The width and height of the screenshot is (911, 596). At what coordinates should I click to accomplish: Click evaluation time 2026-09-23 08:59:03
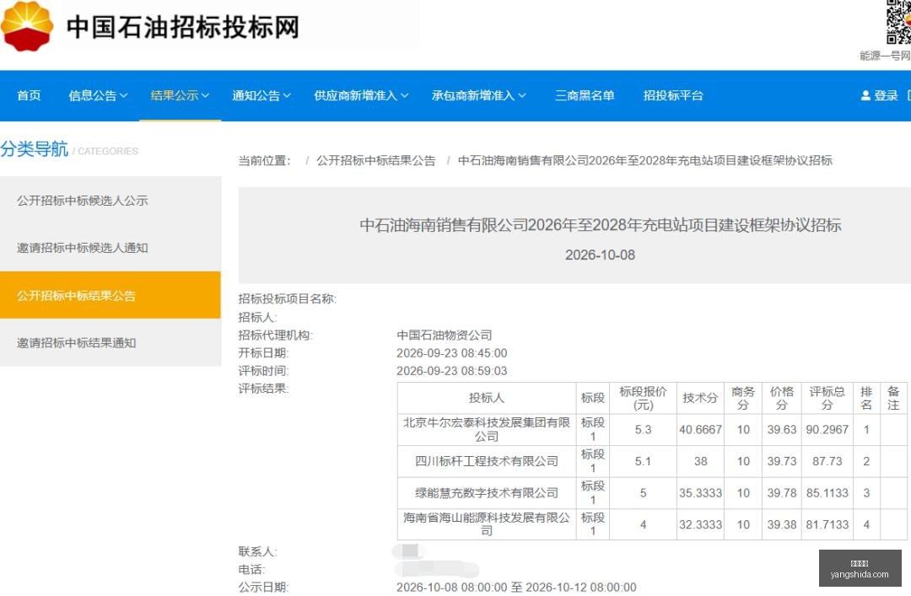pyautogui.click(x=452, y=371)
